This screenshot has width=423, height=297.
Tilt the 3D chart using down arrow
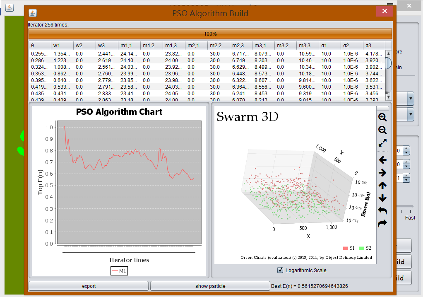tap(382, 198)
